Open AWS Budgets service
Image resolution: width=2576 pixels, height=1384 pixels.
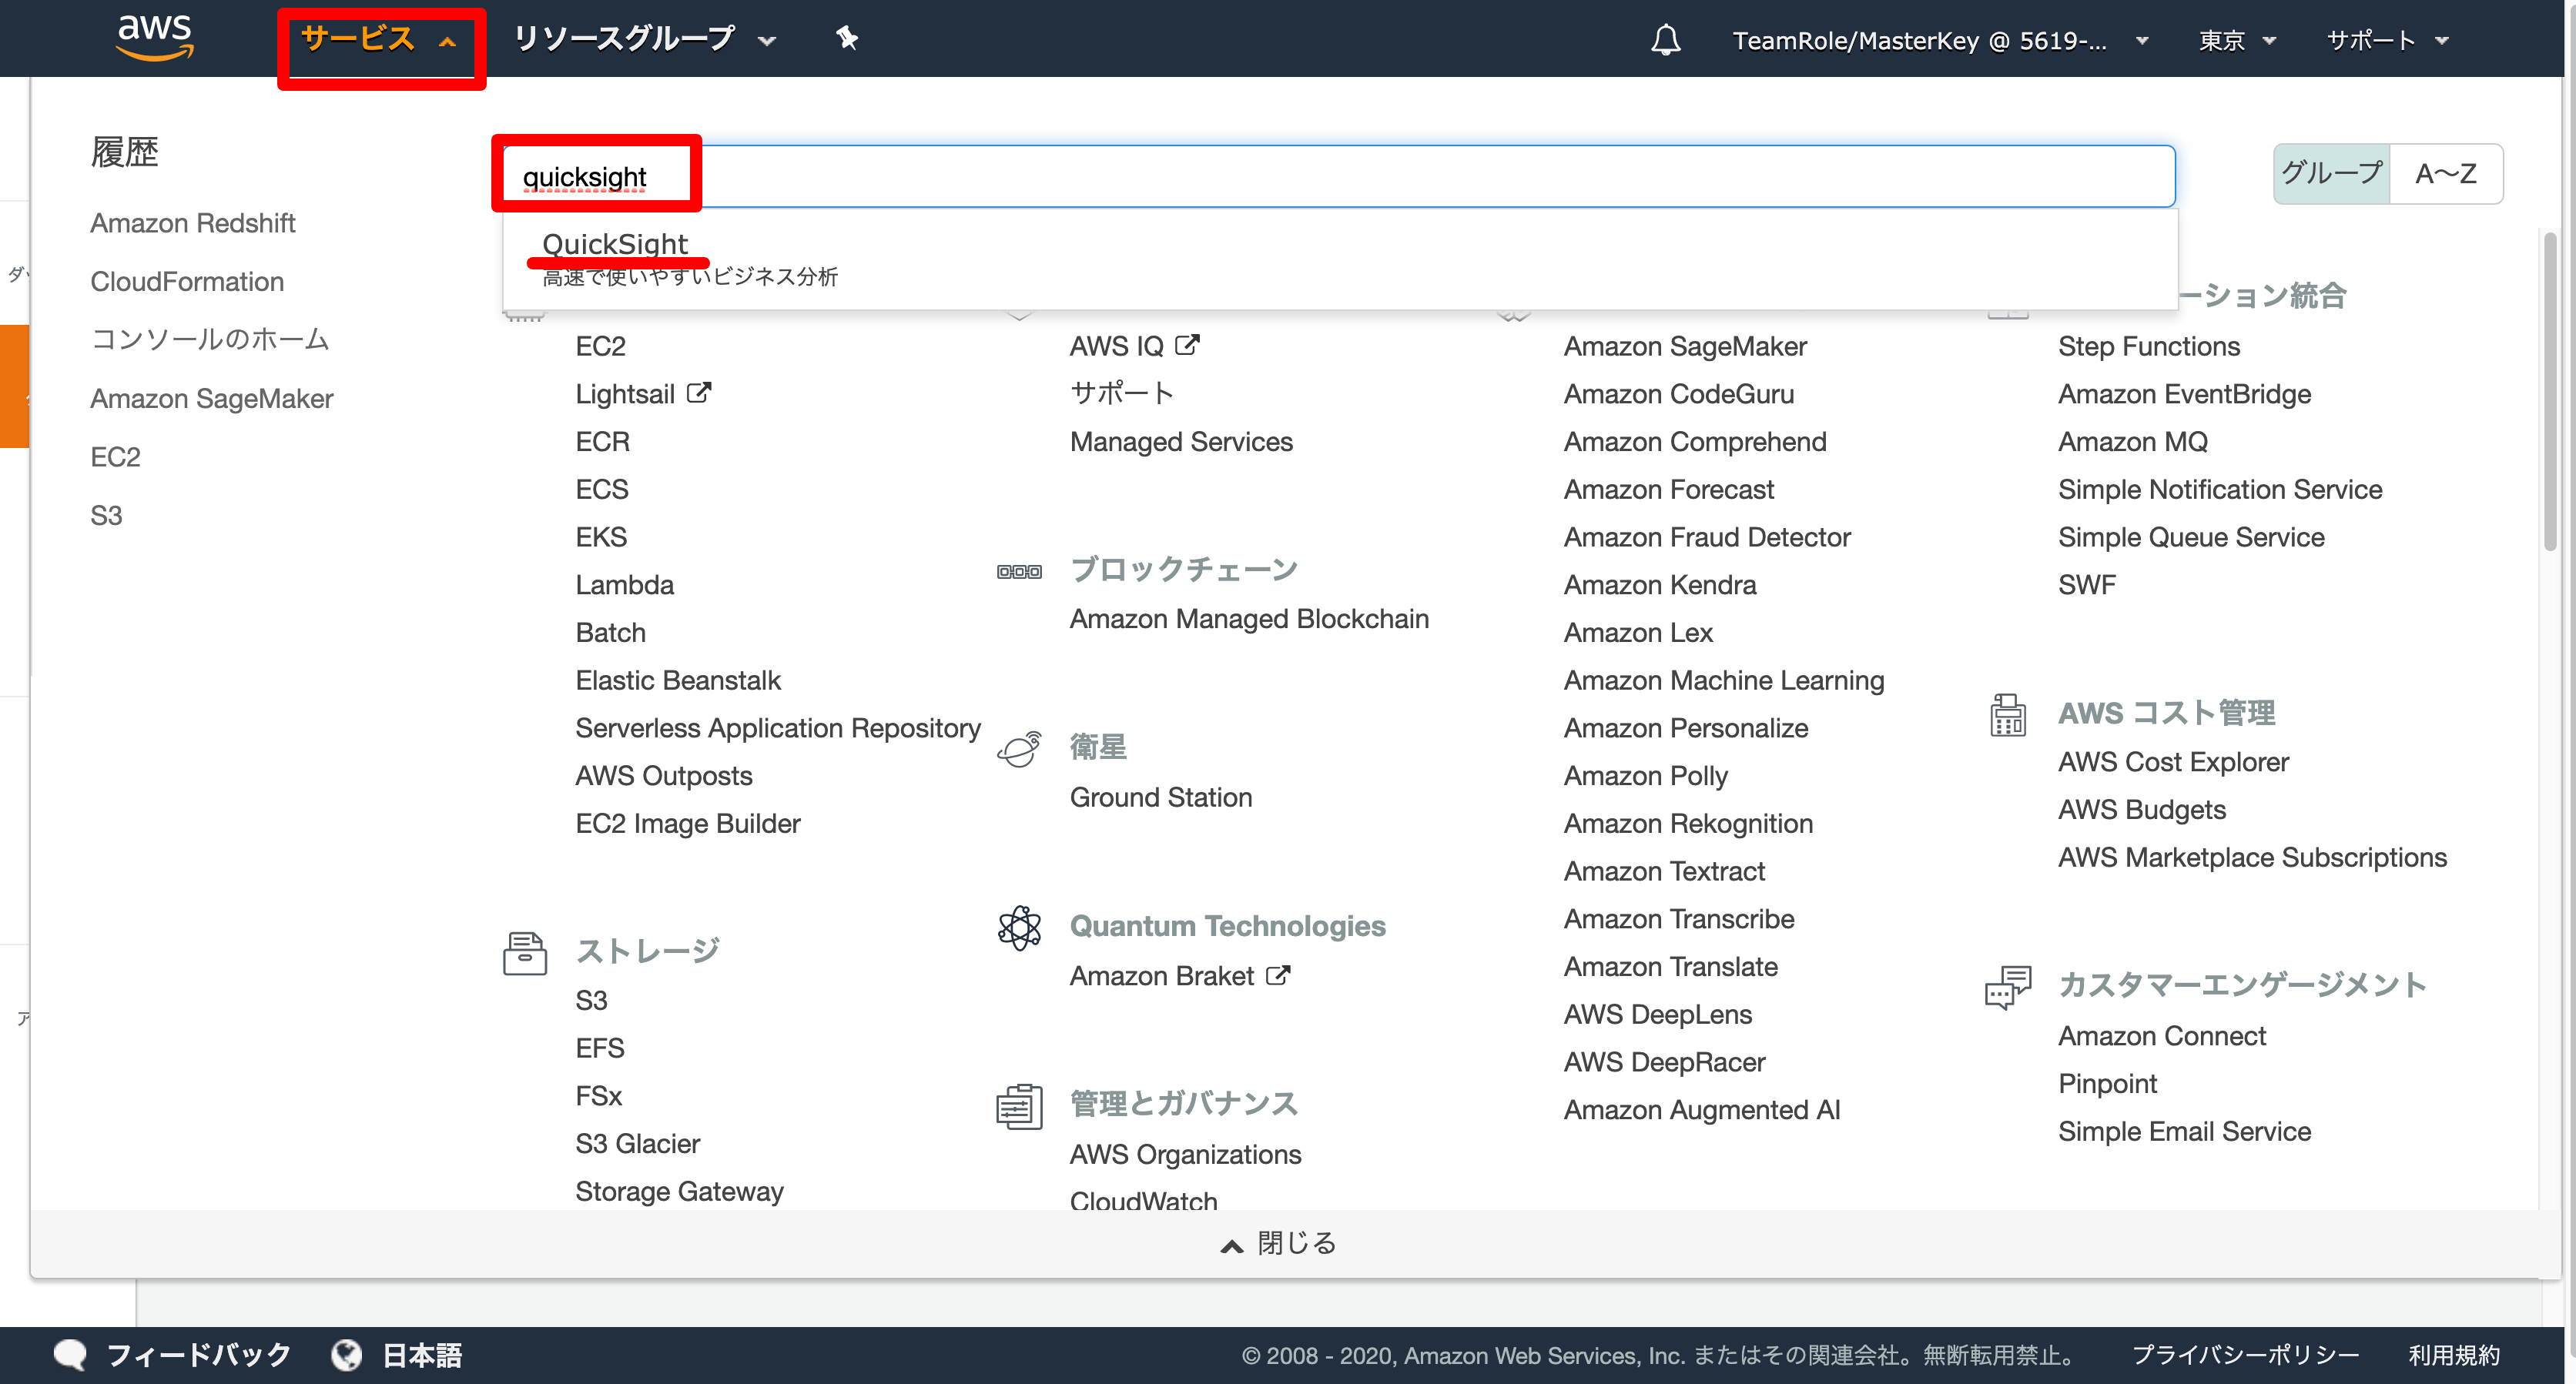click(x=2141, y=810)
